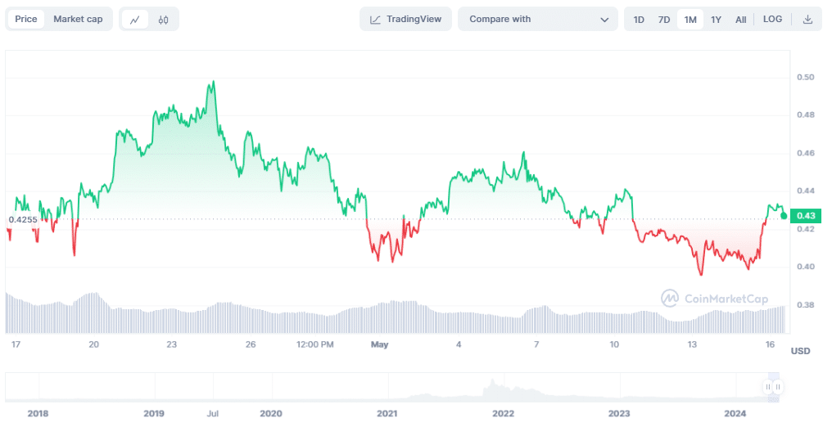This screenshot has height=427, width=832.
Task: Click the CoinMarketCap watermark logo
Action: tap(669, 298)
